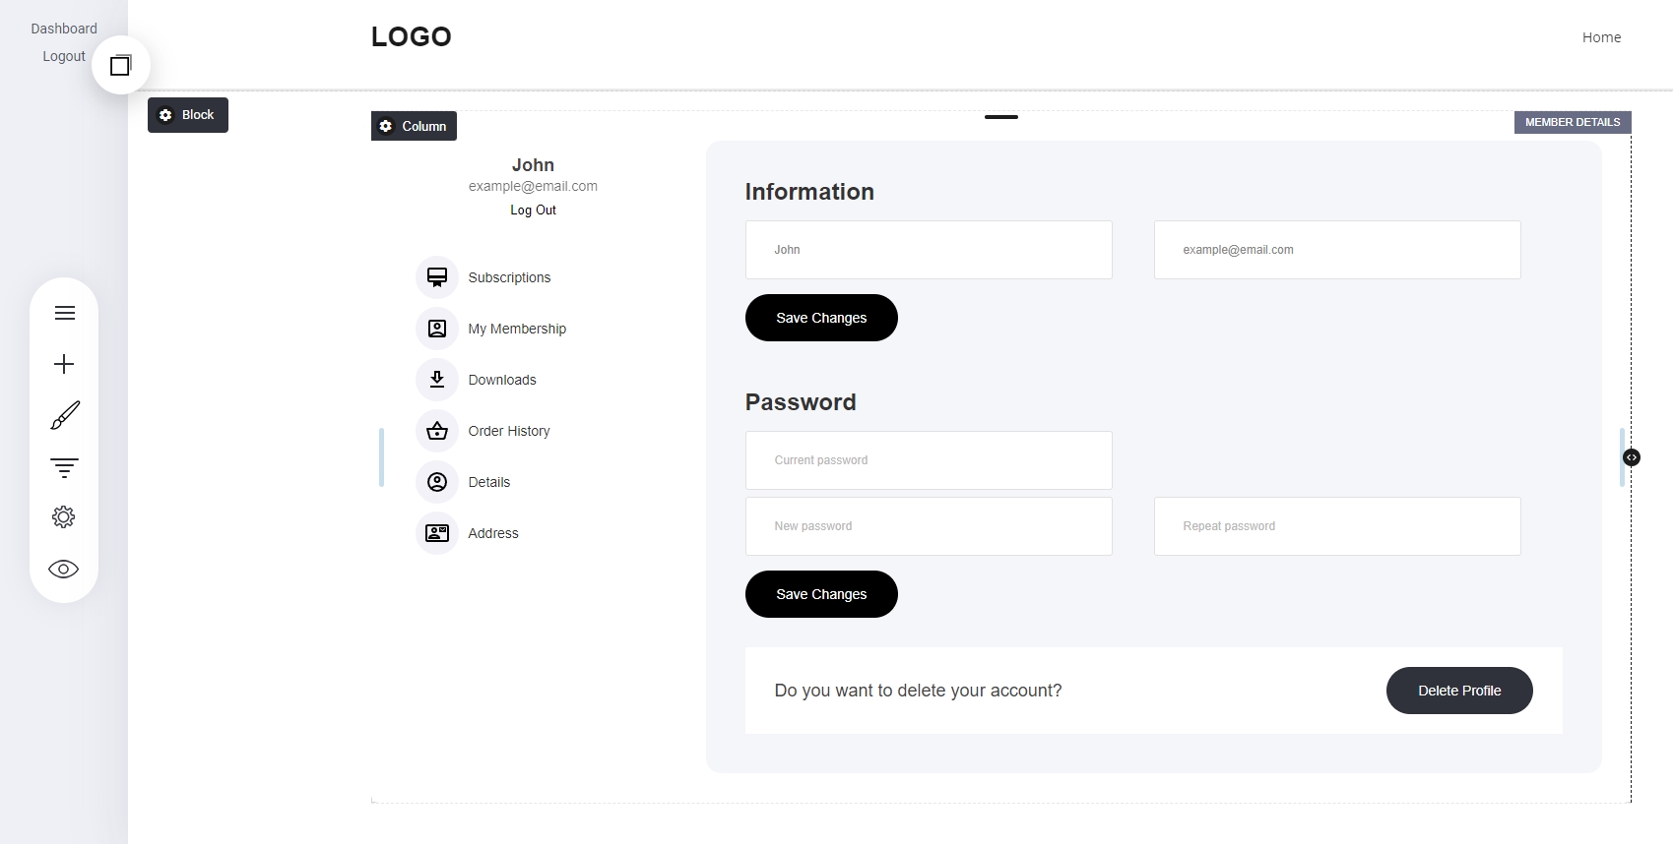Click the Home navigation link

tap(1601, 37)
